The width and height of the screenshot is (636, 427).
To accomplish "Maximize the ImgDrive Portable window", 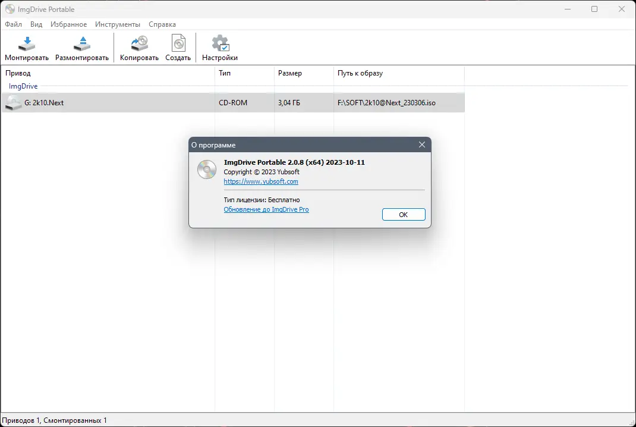I will pyautogui.click(x=594, y=9).
